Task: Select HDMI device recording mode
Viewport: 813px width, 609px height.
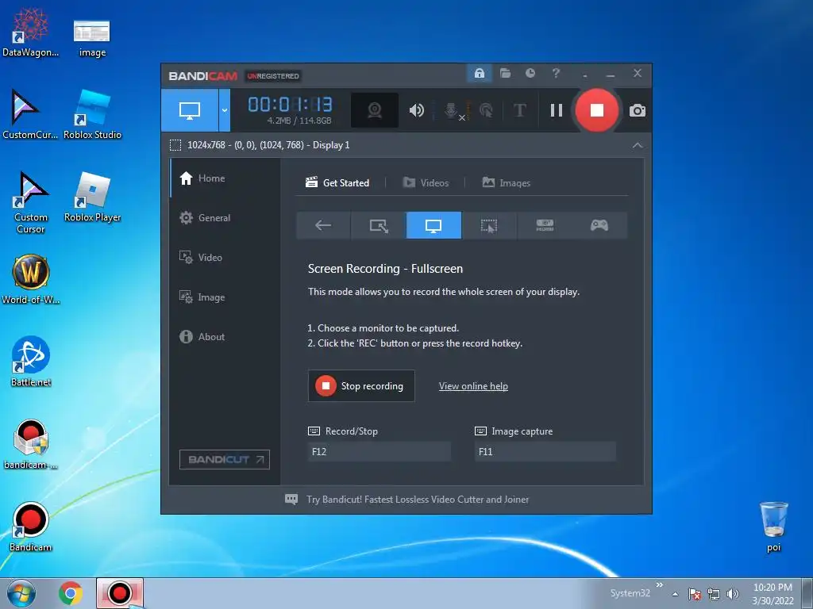Action: coord(545,225)
